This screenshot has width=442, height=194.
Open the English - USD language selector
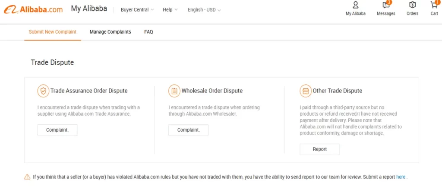coord(204,10)
